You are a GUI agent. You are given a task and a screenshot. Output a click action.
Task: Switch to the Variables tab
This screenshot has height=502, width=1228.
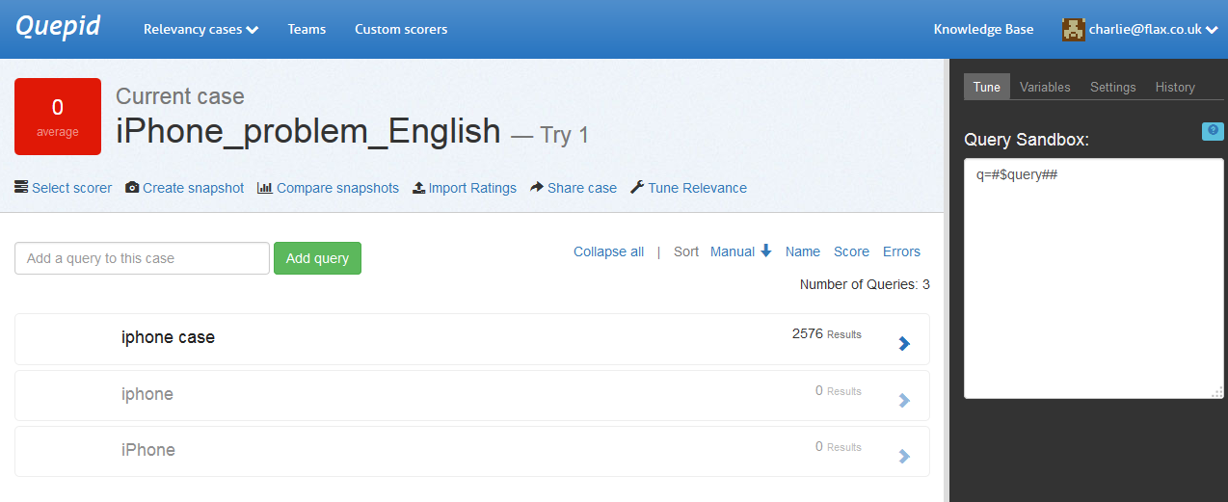coord(1045,87)
